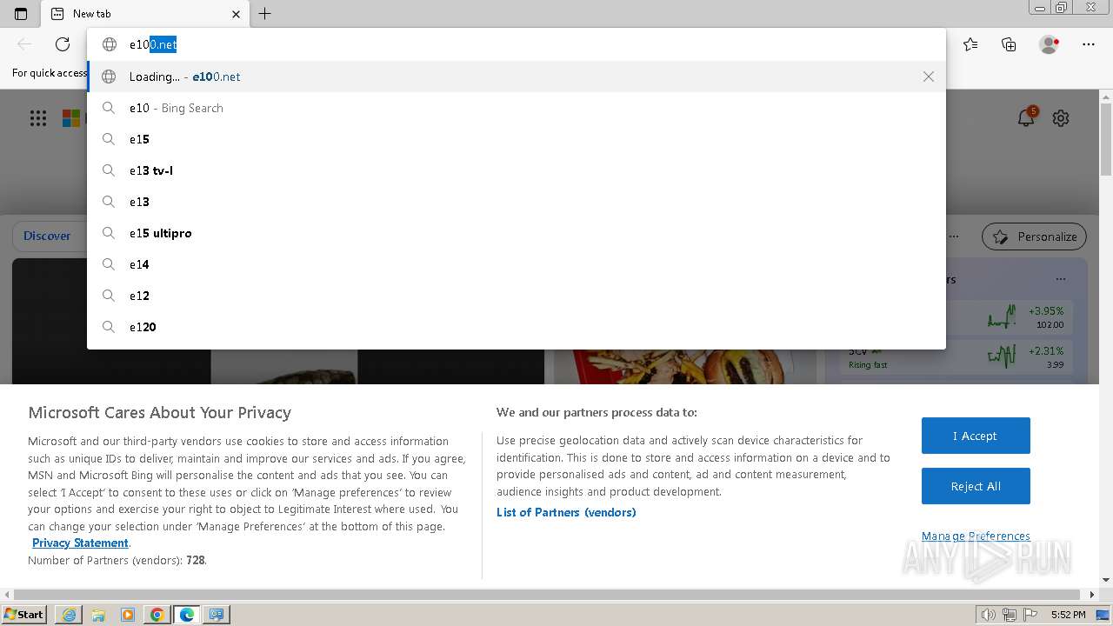Screen dimensions: 1113x626
Task: Click the system tray volume icon
Action: [989, 615]
